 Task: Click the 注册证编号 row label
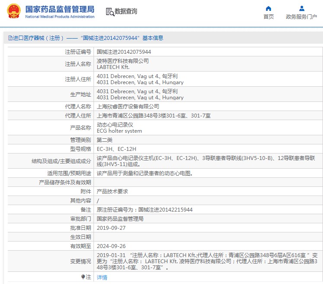[78, 52]
